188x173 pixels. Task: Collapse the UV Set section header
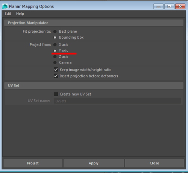click(94, 85)
